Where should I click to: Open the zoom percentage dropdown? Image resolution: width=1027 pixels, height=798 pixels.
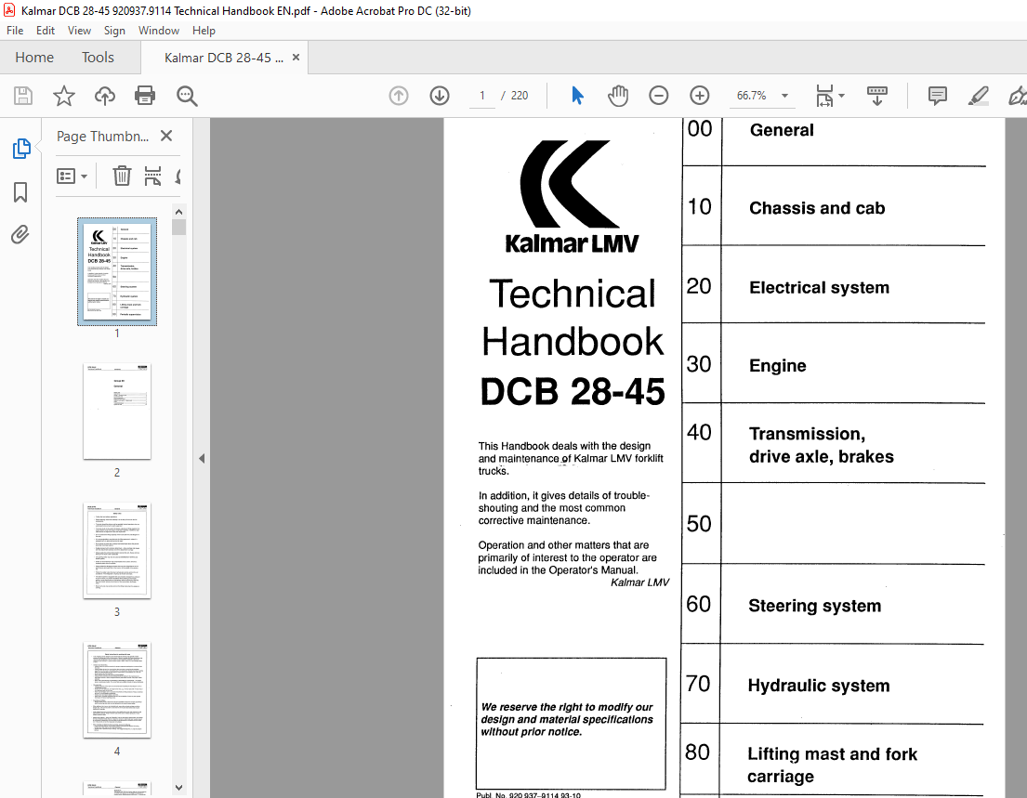pyautogui.click(x=784, y=96)
